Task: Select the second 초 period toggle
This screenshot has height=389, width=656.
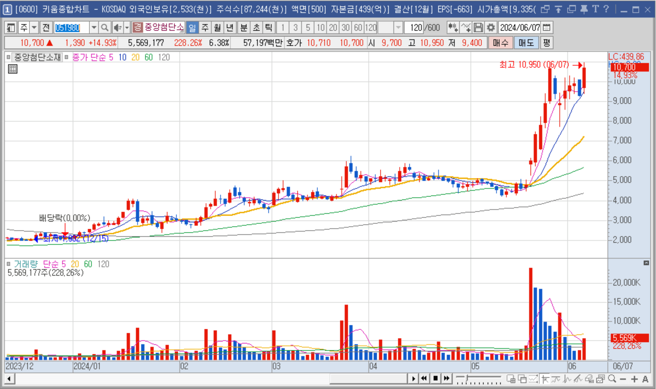Action: [256, 28]
